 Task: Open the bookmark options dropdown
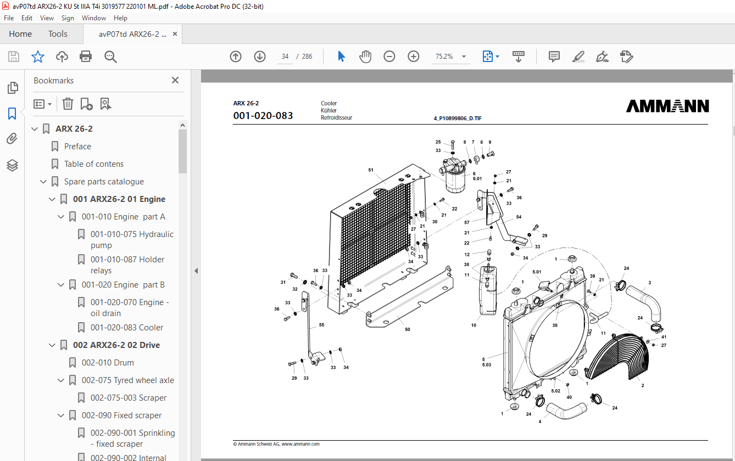click(42, 104)
